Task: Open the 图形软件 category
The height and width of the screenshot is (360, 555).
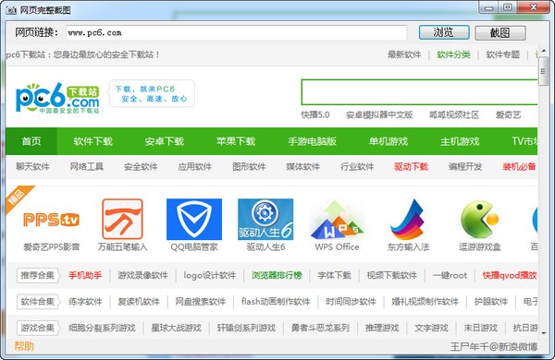Action: tap(249, 166)
